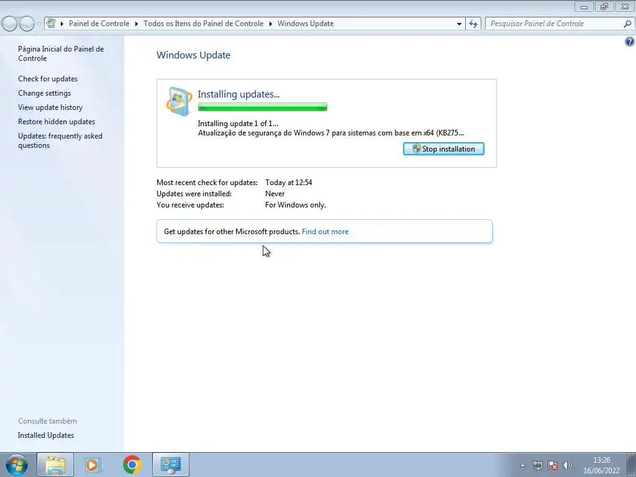Click the Forward navigation arrow
This screenshot has height=477, width=636.
[x=27, y=24]
